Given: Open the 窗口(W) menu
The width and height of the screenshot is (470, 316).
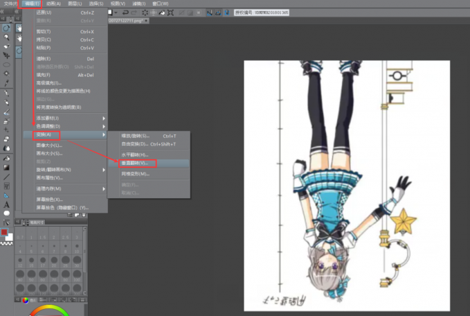Looking at the screenshot, I should [161, 3].
